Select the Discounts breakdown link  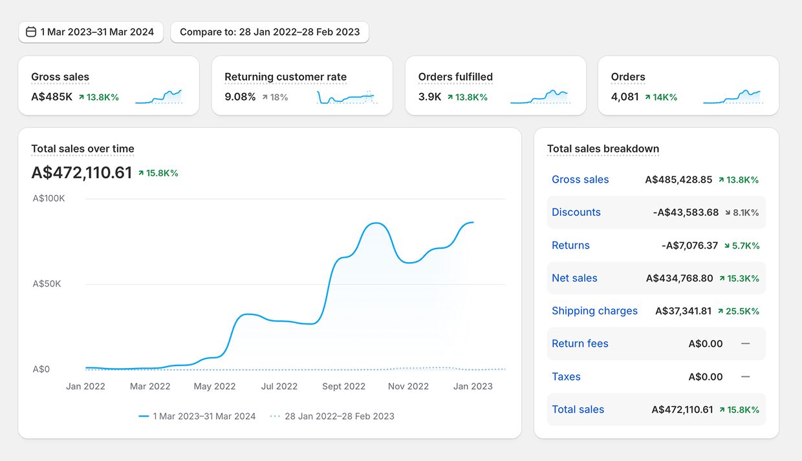tap(576, 212)
